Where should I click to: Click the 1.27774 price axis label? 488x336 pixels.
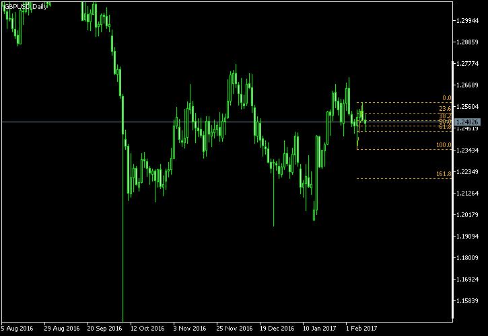pyautogui.click(x=467, y=63)
